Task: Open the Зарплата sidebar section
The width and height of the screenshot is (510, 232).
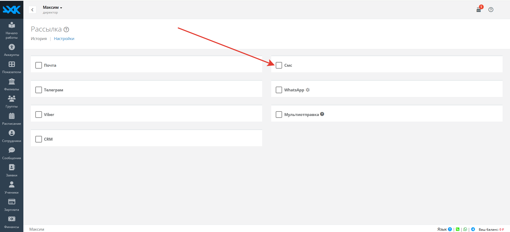Action: (x=11, y=205)
